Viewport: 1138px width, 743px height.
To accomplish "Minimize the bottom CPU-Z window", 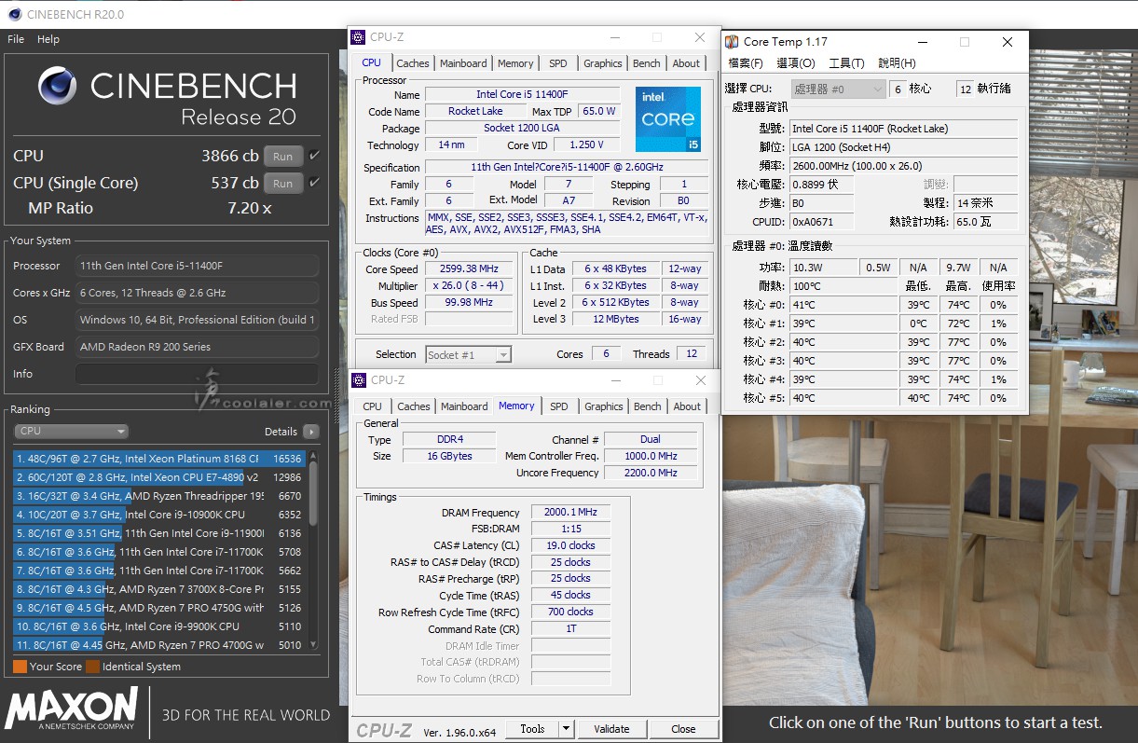I will click(x=615, y=380).
